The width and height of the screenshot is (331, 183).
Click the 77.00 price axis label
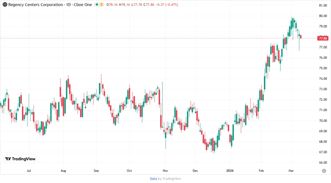coord(323,47)
